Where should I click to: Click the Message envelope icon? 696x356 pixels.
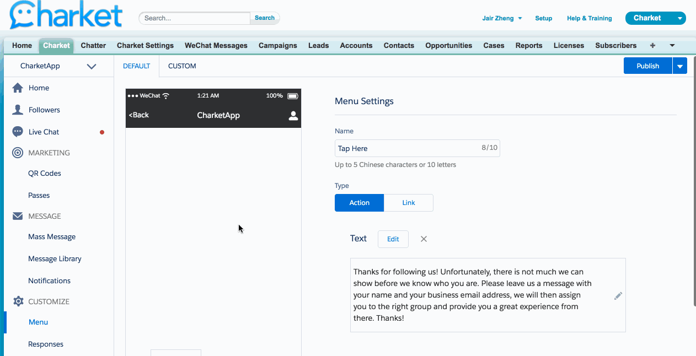18,216
